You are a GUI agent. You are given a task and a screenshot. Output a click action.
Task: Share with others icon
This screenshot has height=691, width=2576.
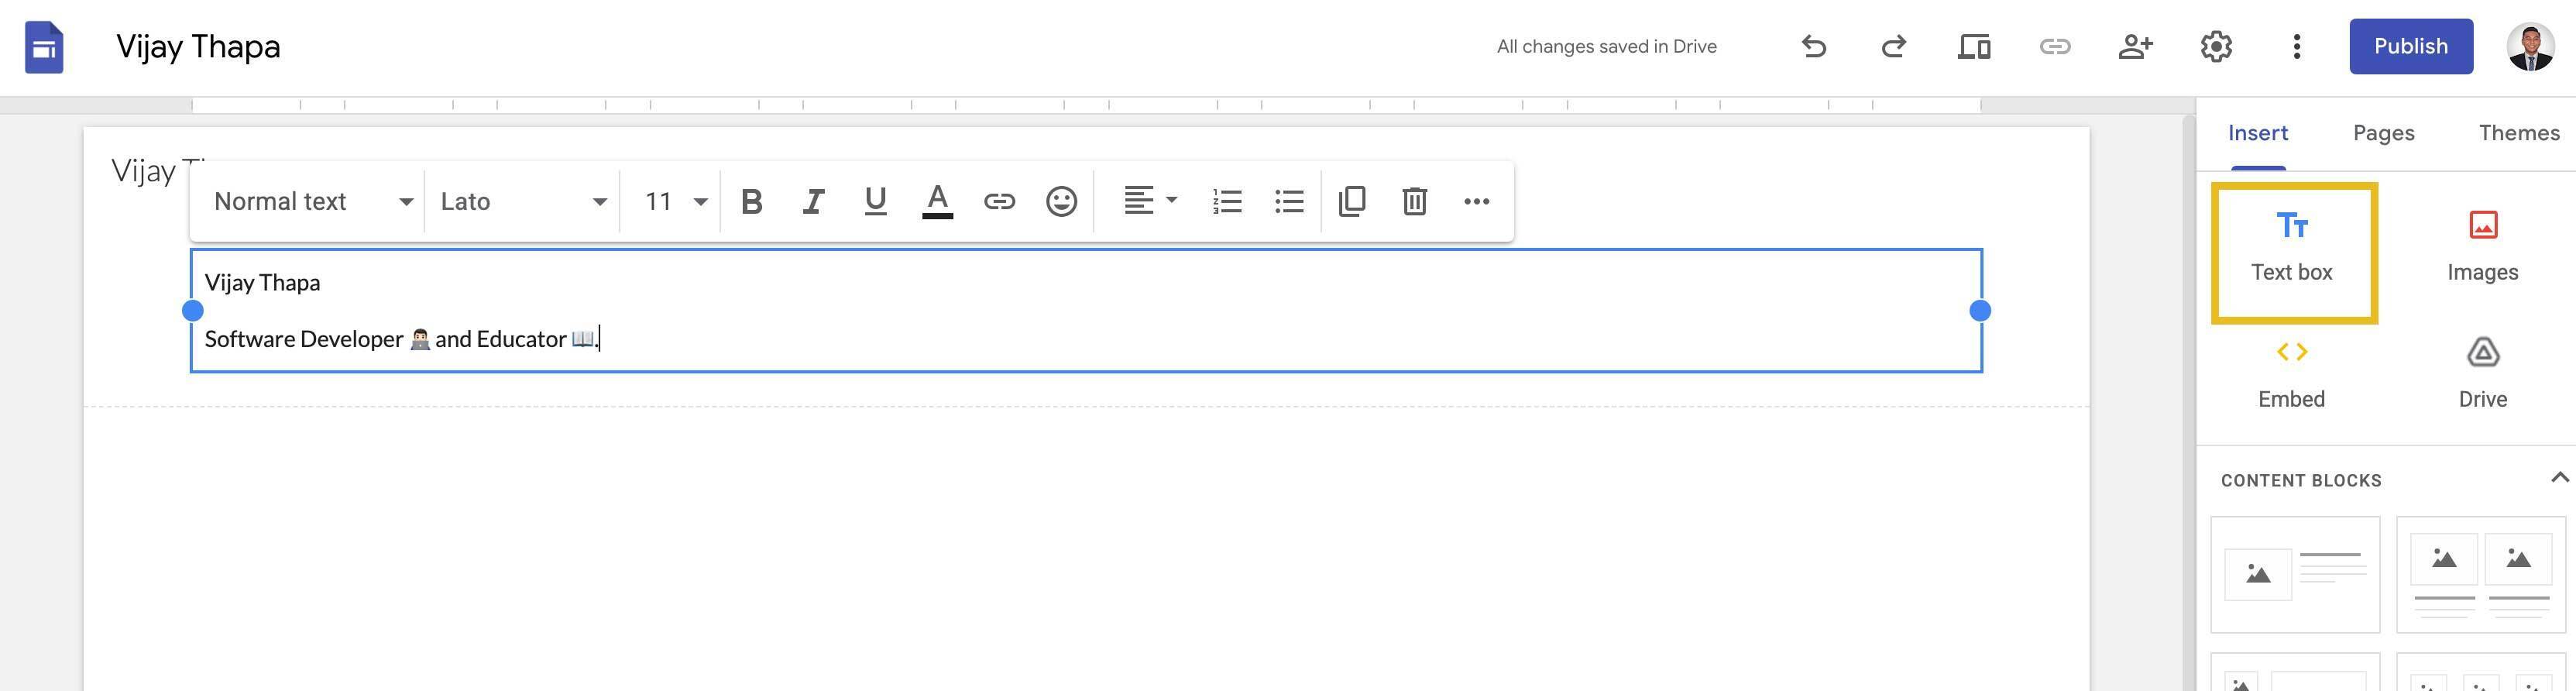[2135, 46]
